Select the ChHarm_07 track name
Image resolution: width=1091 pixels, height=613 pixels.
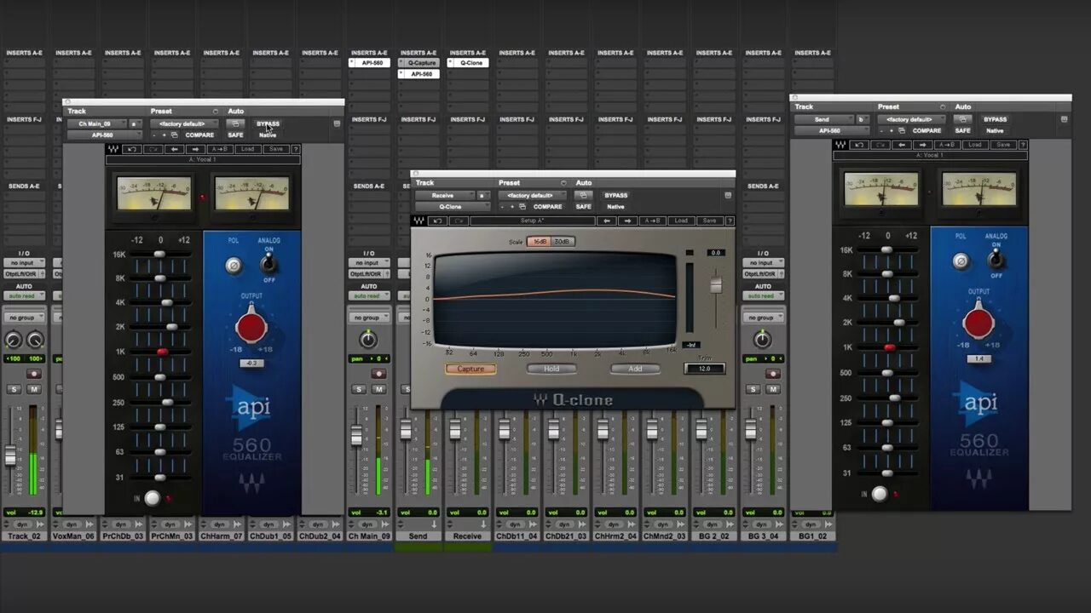(x=222, y=536)
